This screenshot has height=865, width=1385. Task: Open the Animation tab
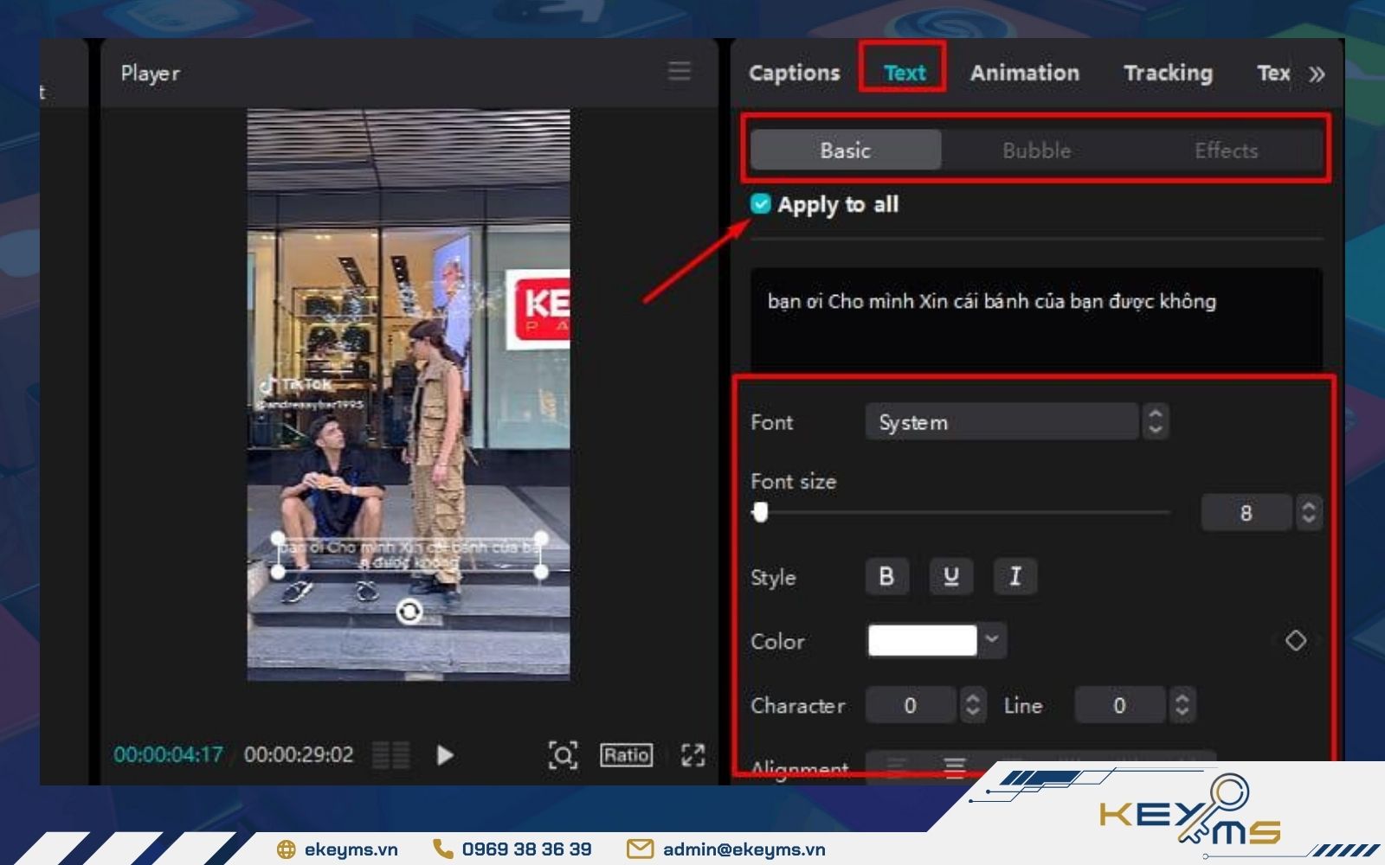1024,74
